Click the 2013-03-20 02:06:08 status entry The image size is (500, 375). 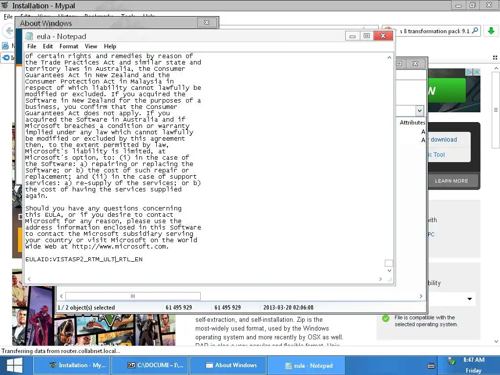288,308
